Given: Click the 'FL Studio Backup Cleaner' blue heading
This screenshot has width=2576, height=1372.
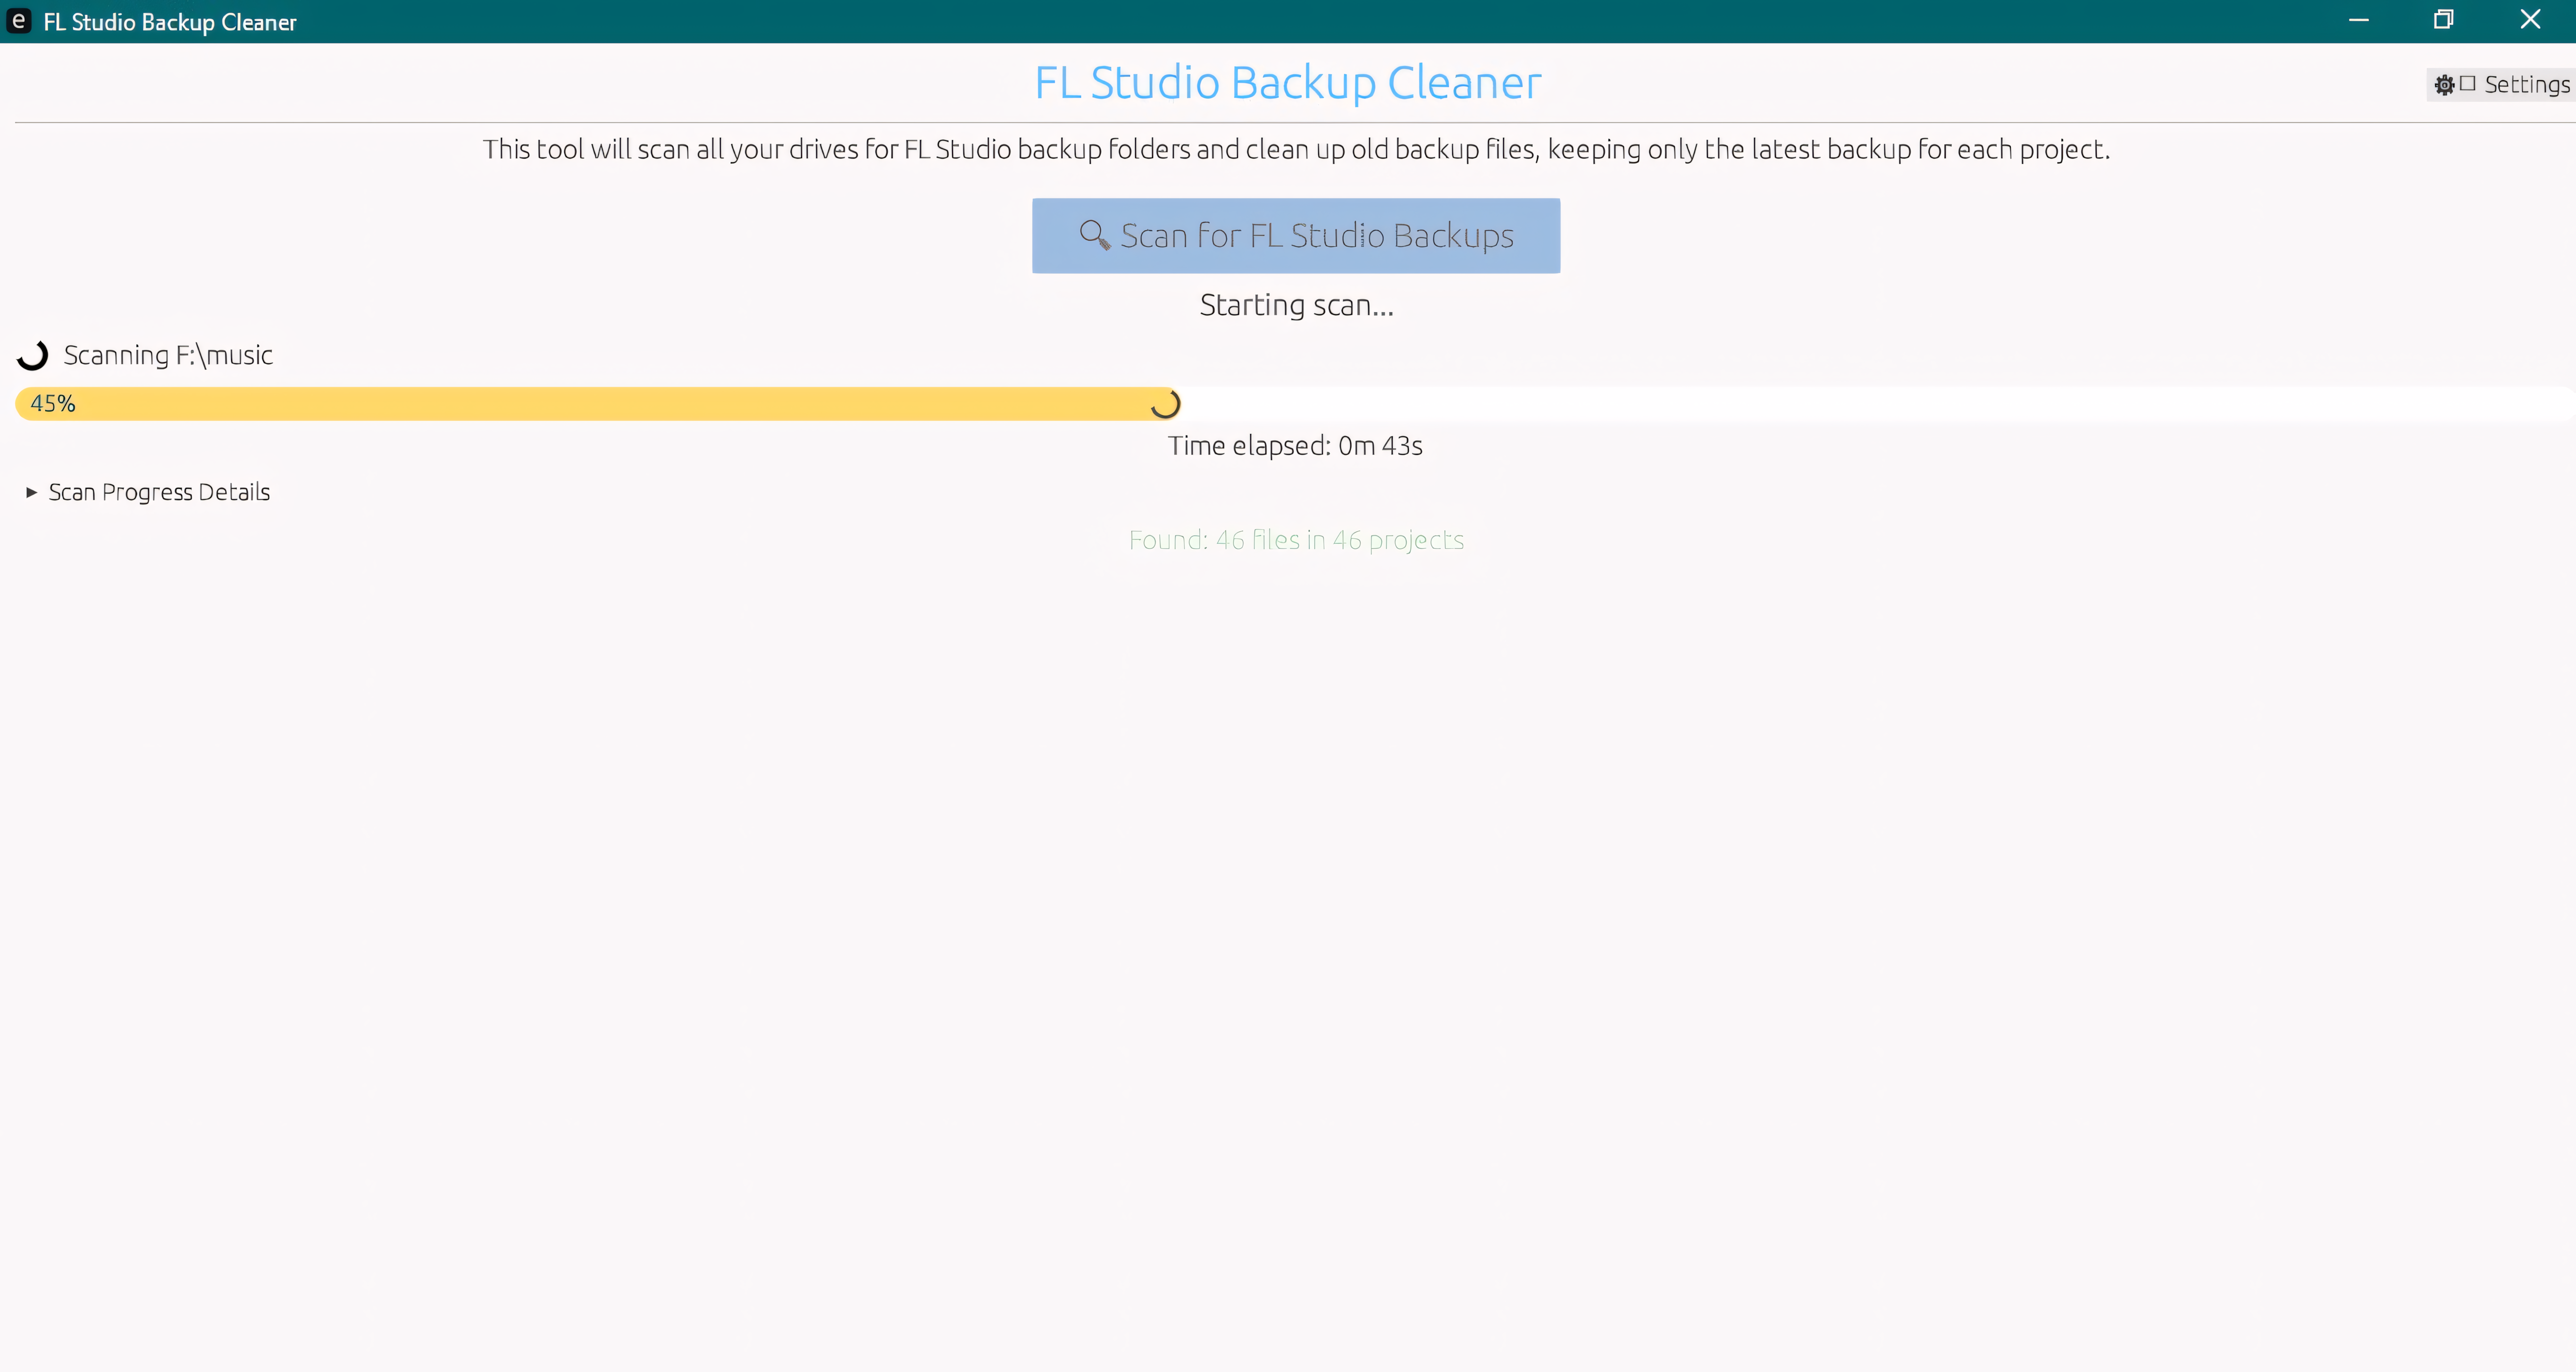Looking at the screenshot, I should click(1288, 83).
